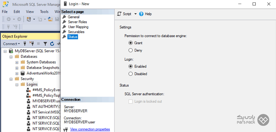Switch to the General page
276x132 pixels.
(74, 17)
